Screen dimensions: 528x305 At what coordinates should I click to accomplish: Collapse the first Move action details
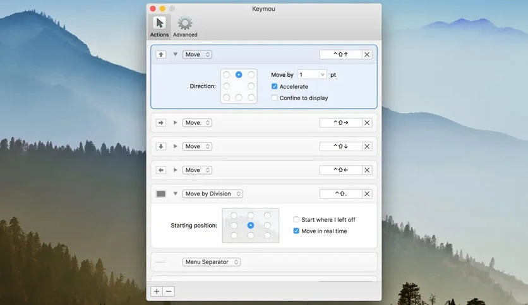[x=175, y=54]
